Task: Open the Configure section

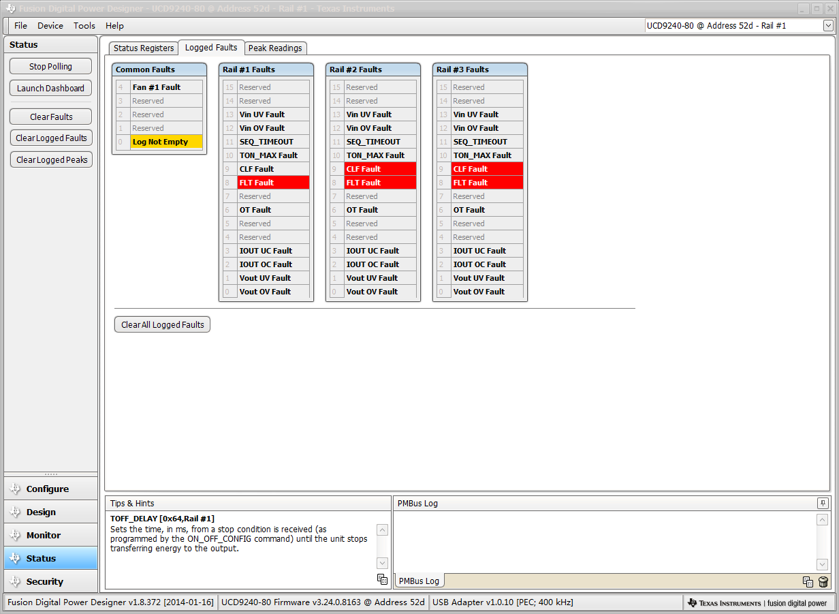Action: 50,489
